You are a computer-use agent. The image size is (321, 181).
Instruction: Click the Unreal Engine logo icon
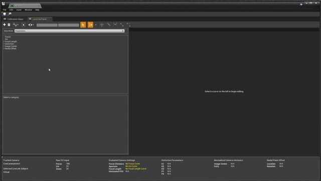(x=4, y=4)
